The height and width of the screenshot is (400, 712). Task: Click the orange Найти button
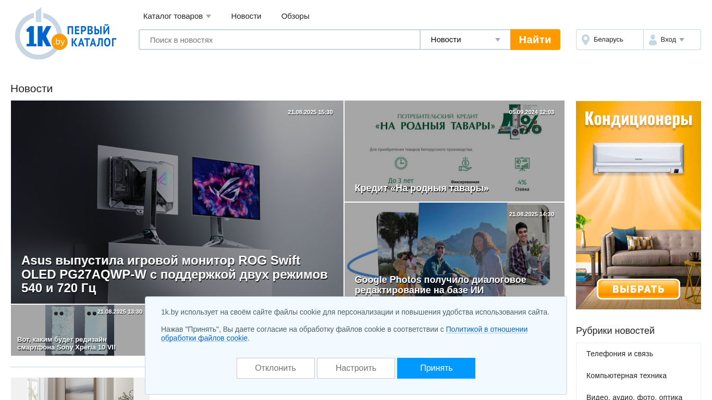click(535, 40)
